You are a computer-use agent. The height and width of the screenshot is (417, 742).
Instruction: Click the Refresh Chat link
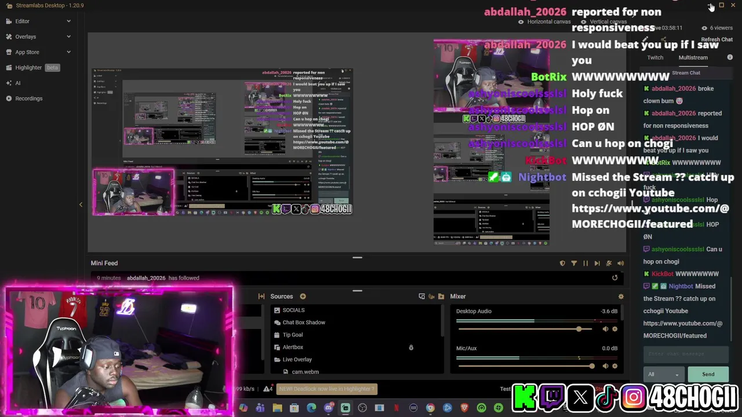717,39
